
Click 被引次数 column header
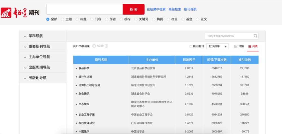244,60
